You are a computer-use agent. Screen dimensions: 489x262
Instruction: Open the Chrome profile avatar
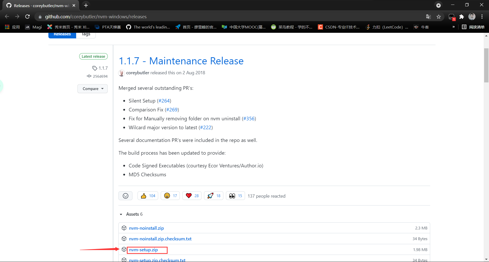point(472,17)
